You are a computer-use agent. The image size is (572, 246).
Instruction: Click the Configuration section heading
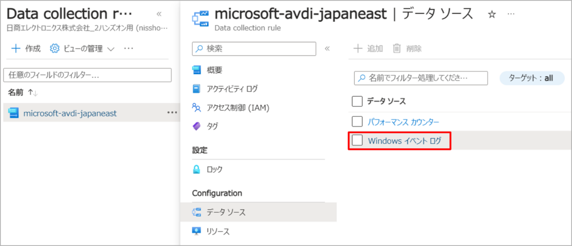[x=217, y=193]
